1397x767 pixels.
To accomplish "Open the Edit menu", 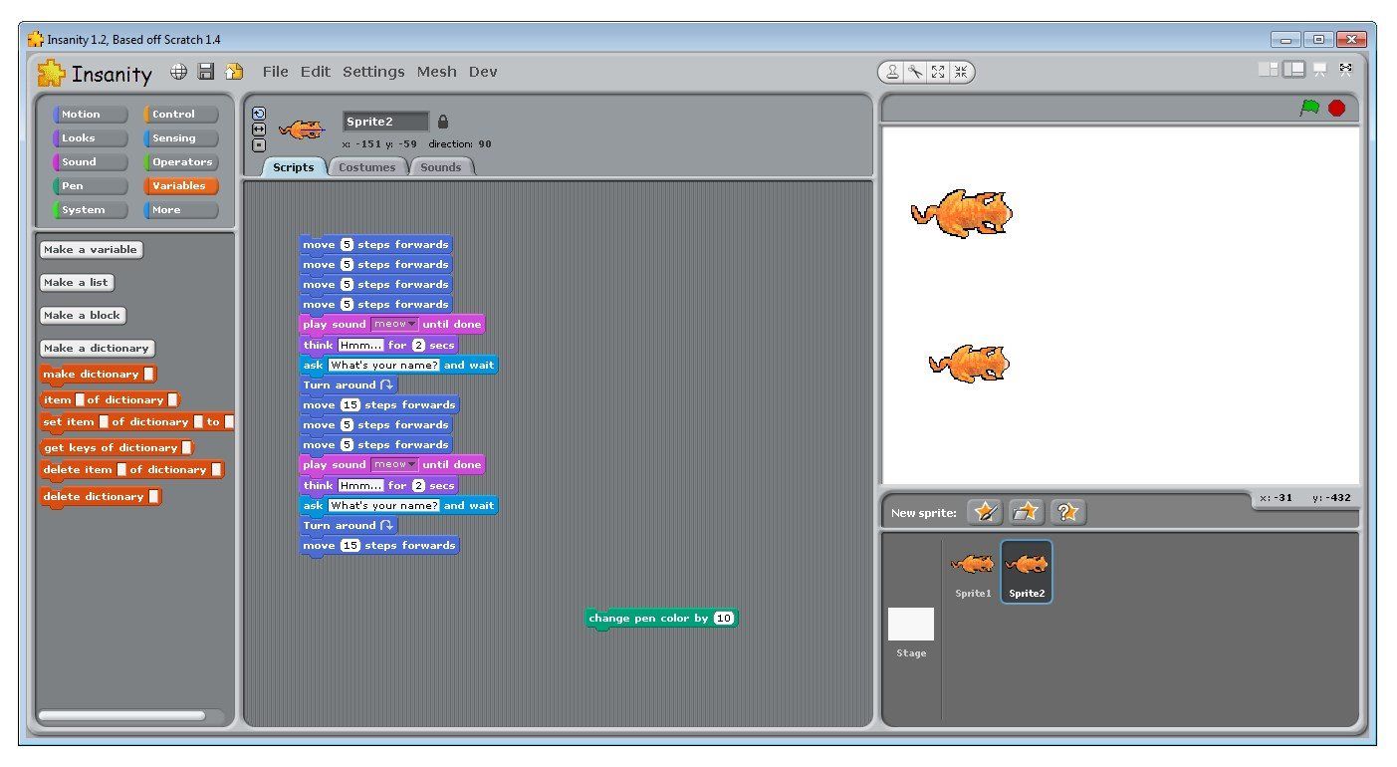I will (316, 72).
